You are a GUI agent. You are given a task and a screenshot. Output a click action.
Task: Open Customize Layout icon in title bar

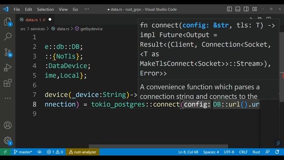click(254, 9)
